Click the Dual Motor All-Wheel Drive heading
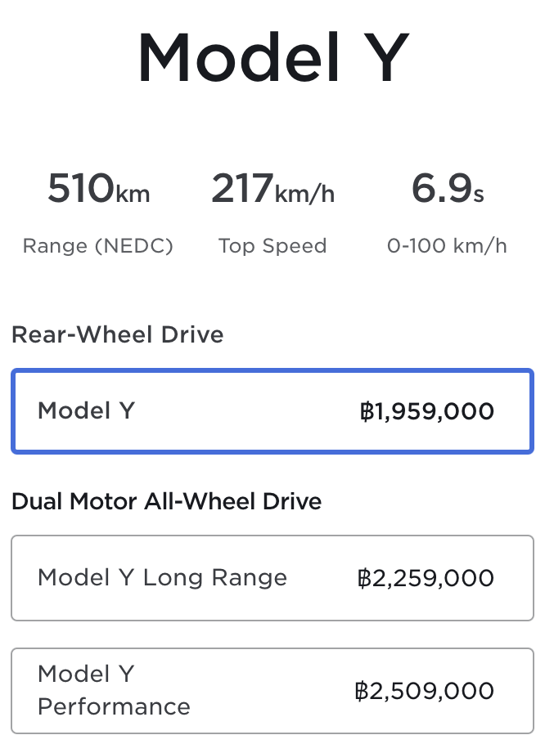 167,501
